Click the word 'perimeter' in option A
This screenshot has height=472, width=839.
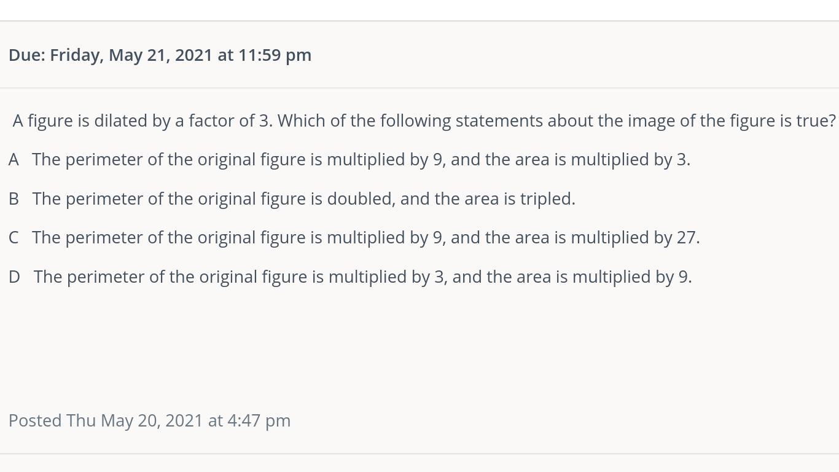(x=104, y=160)
